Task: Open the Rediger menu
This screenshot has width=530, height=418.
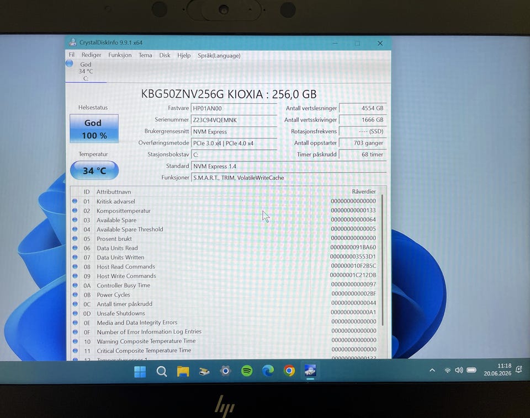Action: click(91, 55)
